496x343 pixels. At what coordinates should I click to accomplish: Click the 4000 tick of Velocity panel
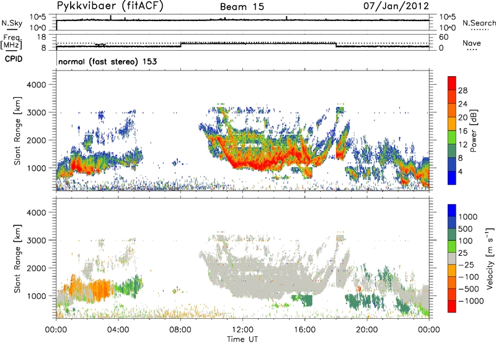(x=37, y=212)
